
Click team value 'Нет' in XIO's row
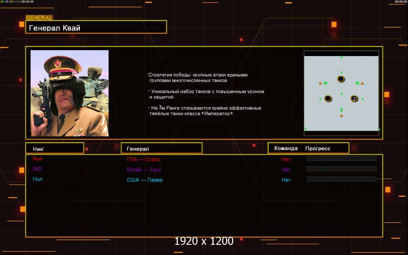pos(286,170)
